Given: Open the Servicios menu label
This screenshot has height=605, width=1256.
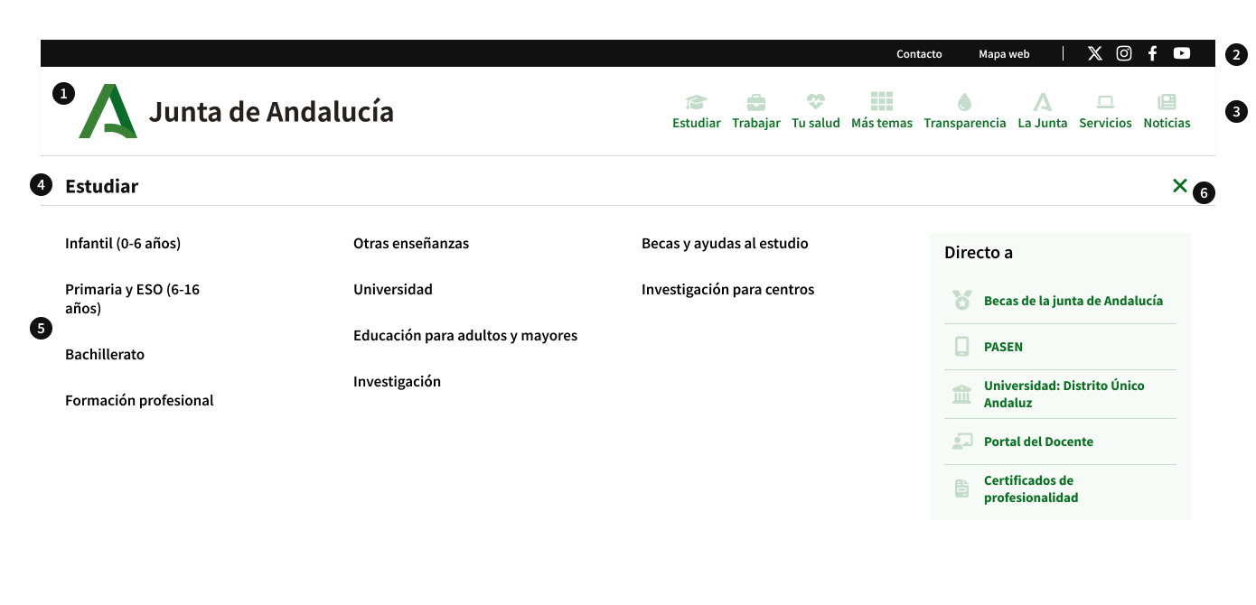Looking at the screenshot, I should 1105,123.
